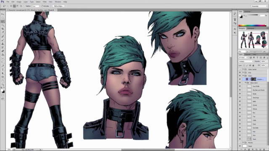
Task: Click the Add to selection option icon
Action: click(14, 6)
